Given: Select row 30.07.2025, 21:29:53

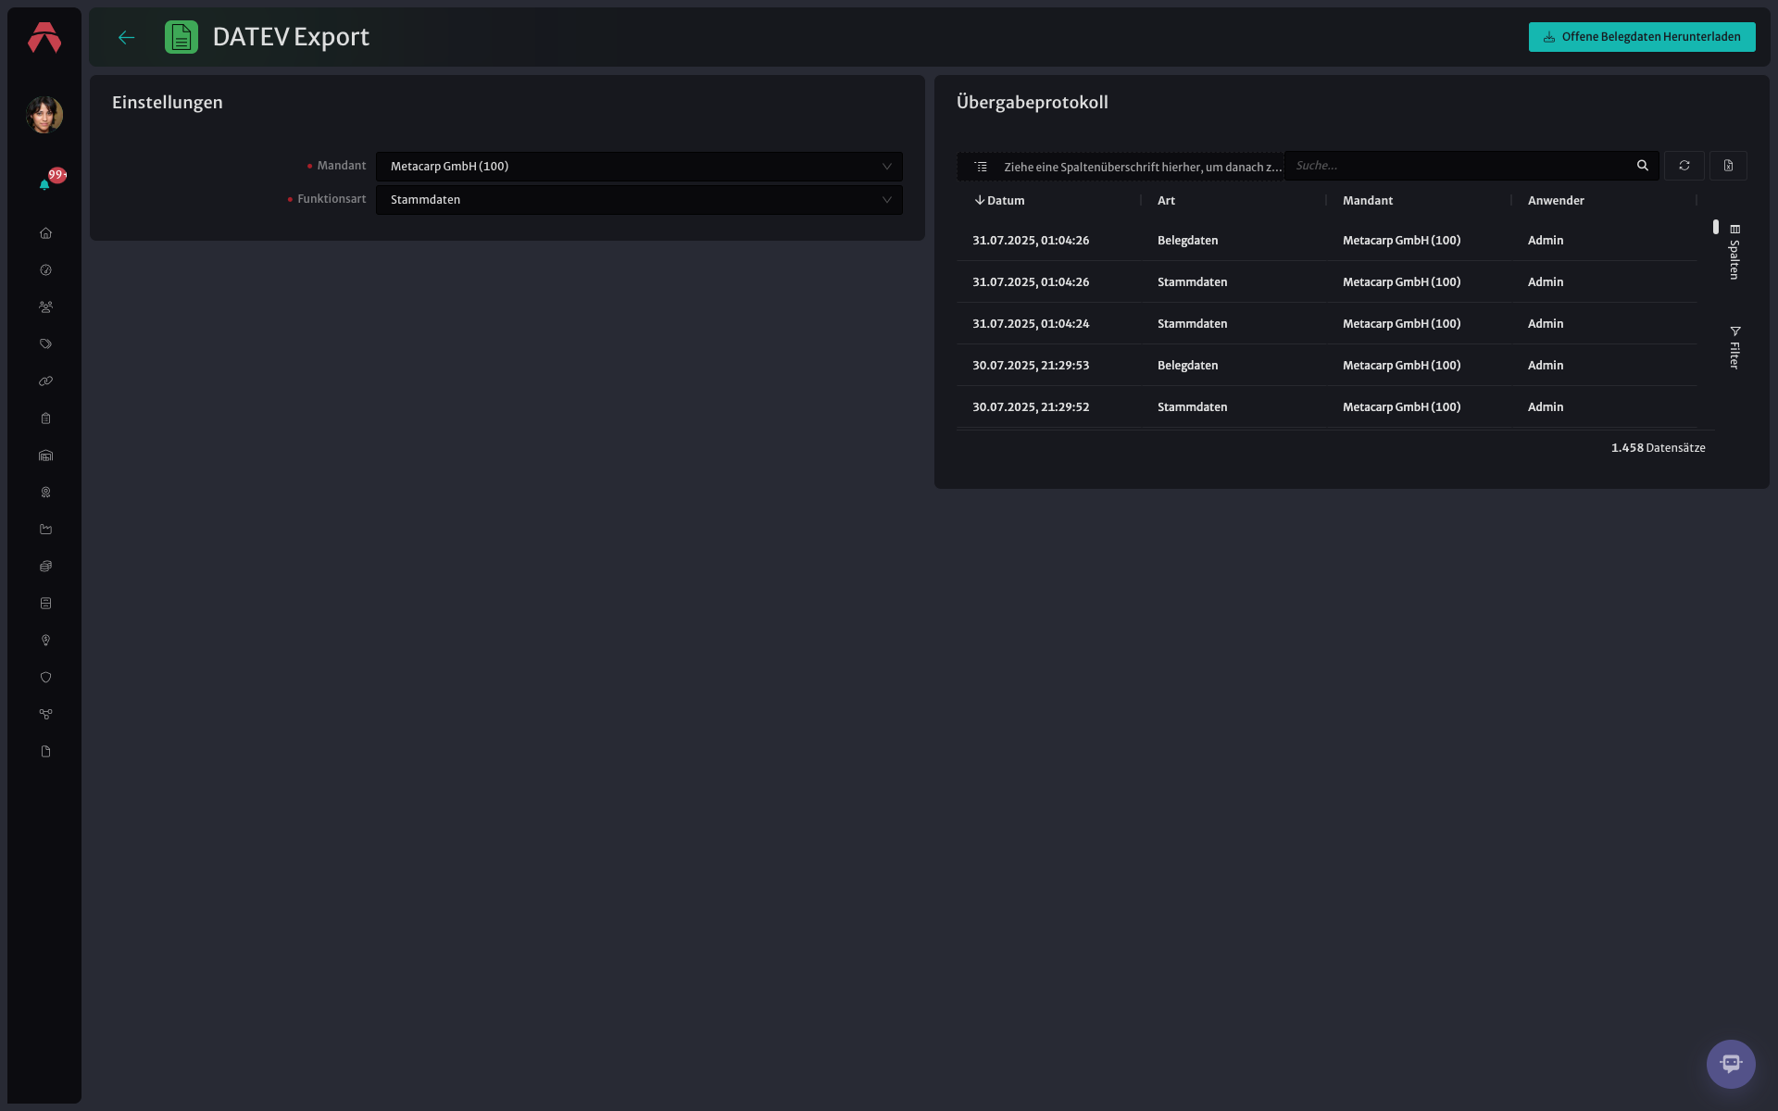Looking at the screenshot, I should pyautogui.click(x=1326, y=366).
